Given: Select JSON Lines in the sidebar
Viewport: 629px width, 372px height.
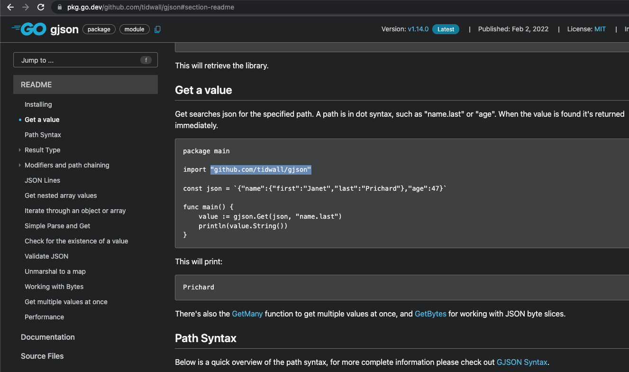Looking at the screenshot, I should click(42, 180).
